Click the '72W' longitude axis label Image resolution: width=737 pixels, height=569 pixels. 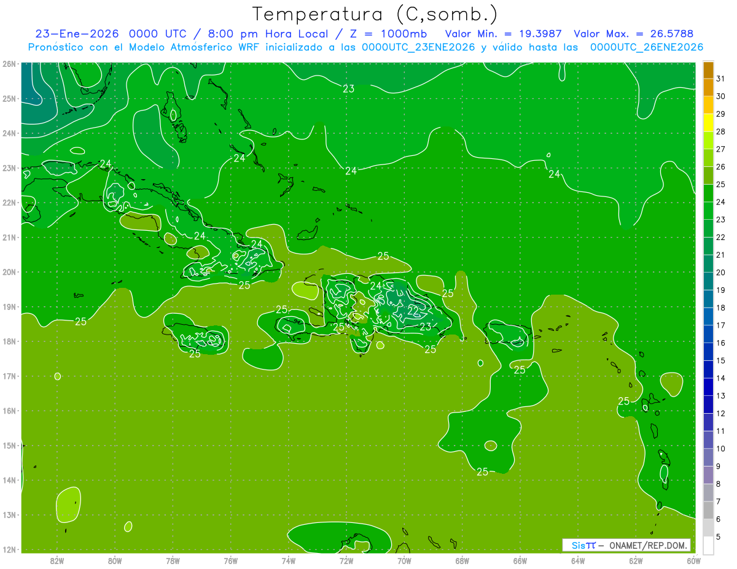click(346, 560)
